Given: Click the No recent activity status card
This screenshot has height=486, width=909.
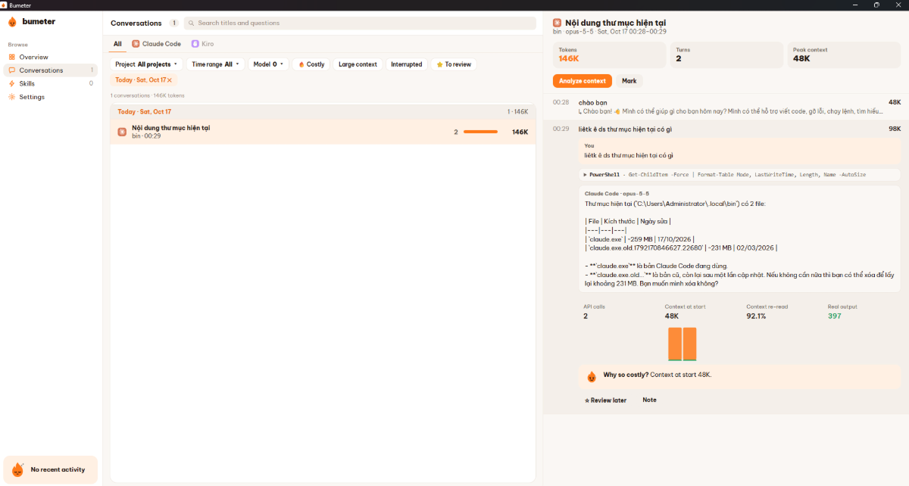Looking at the screenshot, I should point(51,469).
